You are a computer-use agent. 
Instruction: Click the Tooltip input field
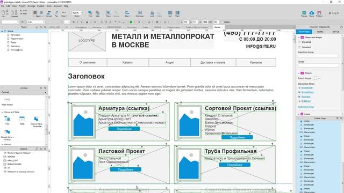click(x=318, y=65)
